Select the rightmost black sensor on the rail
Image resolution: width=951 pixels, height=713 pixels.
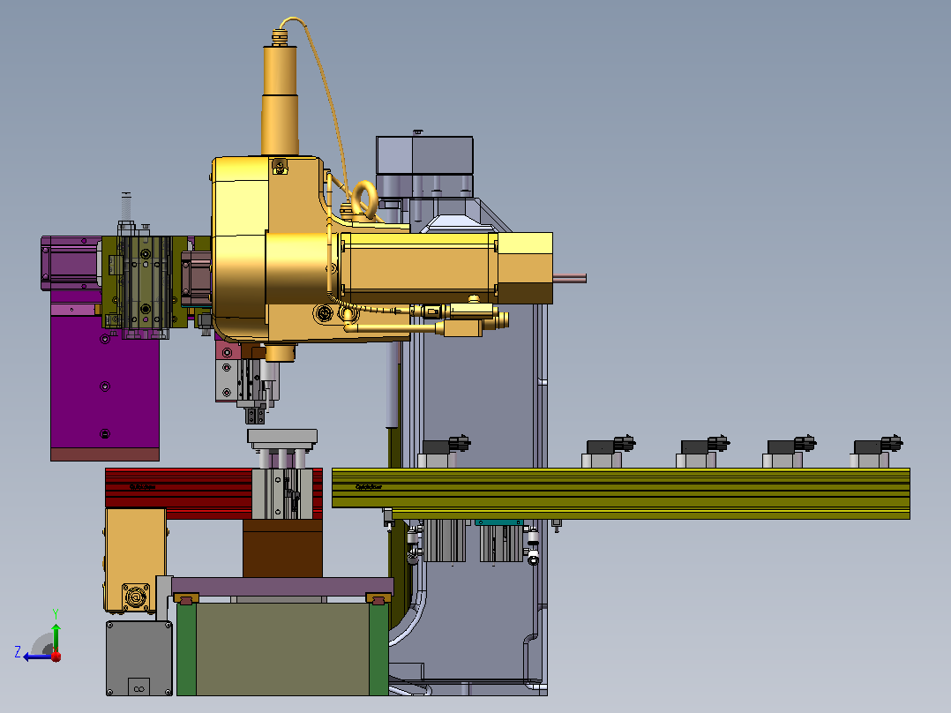pos(878,446)
